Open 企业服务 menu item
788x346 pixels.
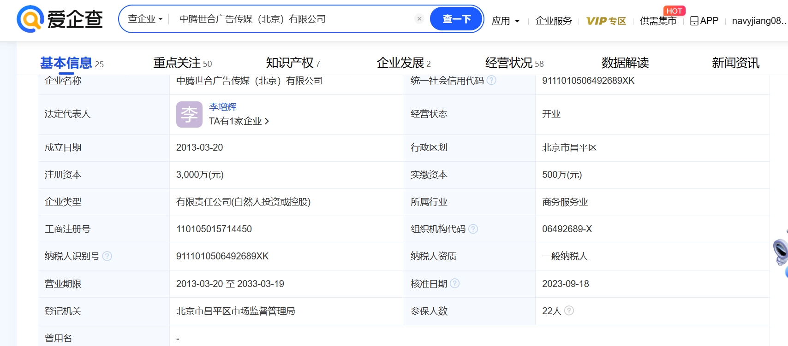(553, 21)
